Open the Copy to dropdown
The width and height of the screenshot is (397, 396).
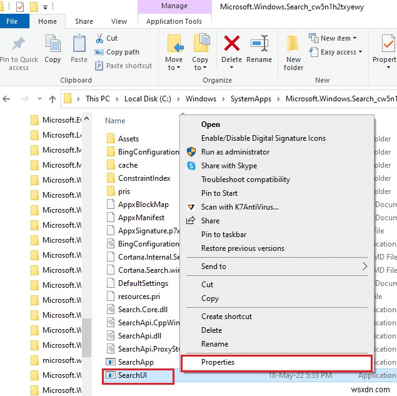coord(200,64)
